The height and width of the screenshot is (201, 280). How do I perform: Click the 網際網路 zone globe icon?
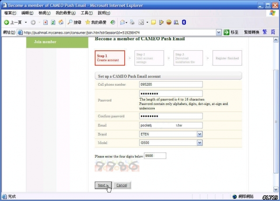click(x=234, y=197)
